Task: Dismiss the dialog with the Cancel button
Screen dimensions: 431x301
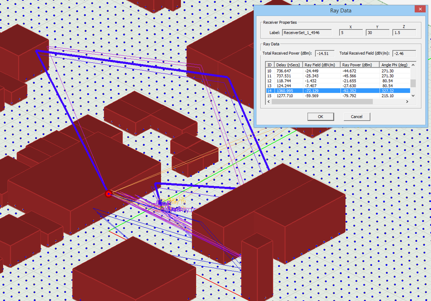Action: tap(357, 117)
